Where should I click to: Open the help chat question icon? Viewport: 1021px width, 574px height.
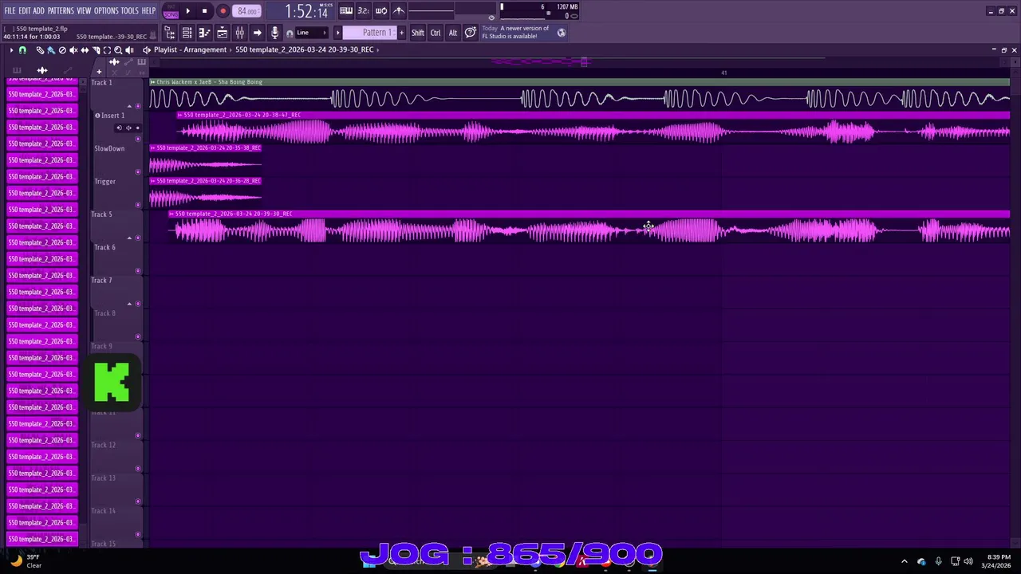click(x=471, y=33)
